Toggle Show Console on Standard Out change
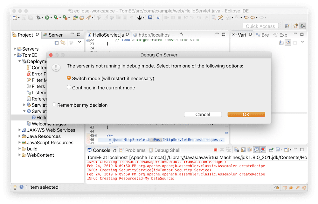The width and height of the screenshot is (318, 204). [256, 150]
